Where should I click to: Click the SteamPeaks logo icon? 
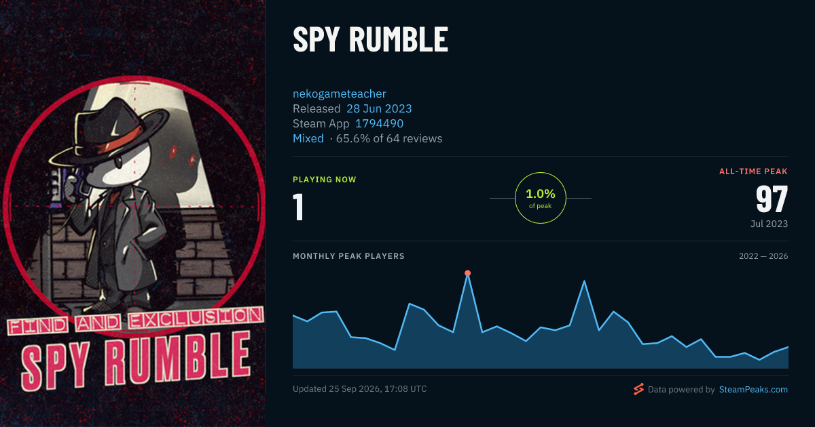[638, 389]
